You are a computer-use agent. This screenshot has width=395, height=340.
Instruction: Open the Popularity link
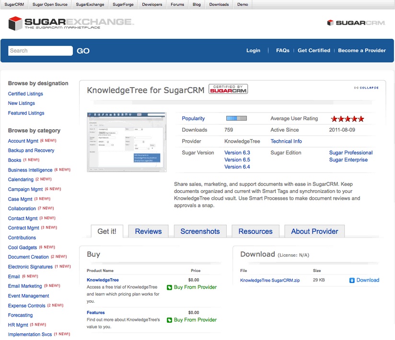(193, 118)
